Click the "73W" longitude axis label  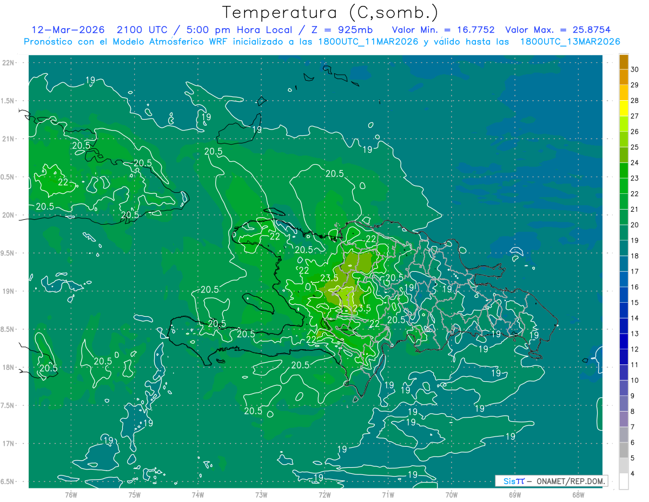pyautogui.click(x=261, y=495)
